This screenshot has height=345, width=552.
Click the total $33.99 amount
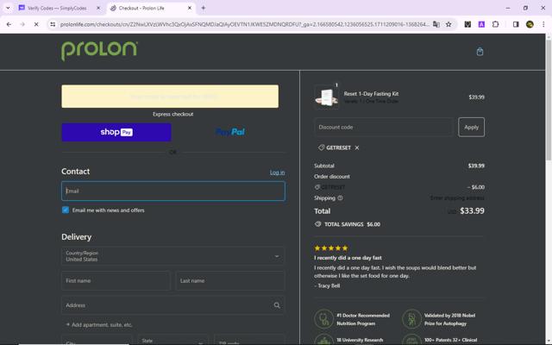point(472,210)
